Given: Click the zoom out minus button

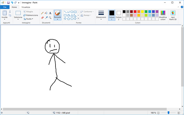Looking at the screenshot, I should pyautogui.click(x=158, y=113).
